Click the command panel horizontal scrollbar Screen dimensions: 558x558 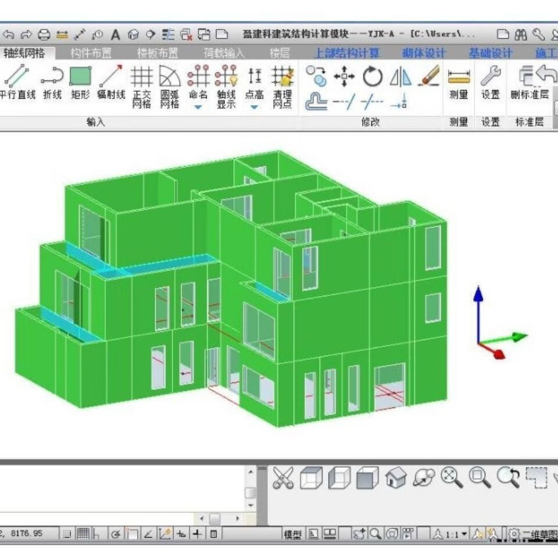click(x=215, y=518)
